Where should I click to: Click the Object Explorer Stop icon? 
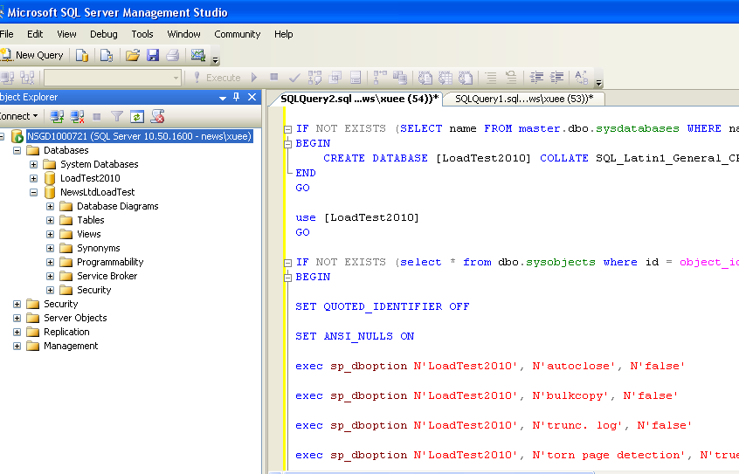coord(97,116)
